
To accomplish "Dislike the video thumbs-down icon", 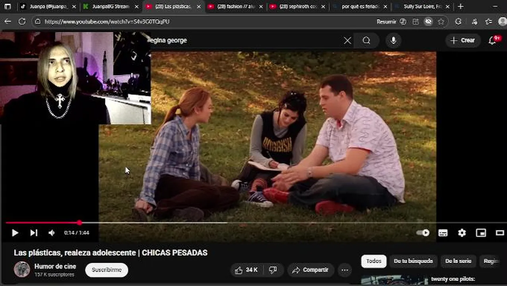I will point(273,270).
